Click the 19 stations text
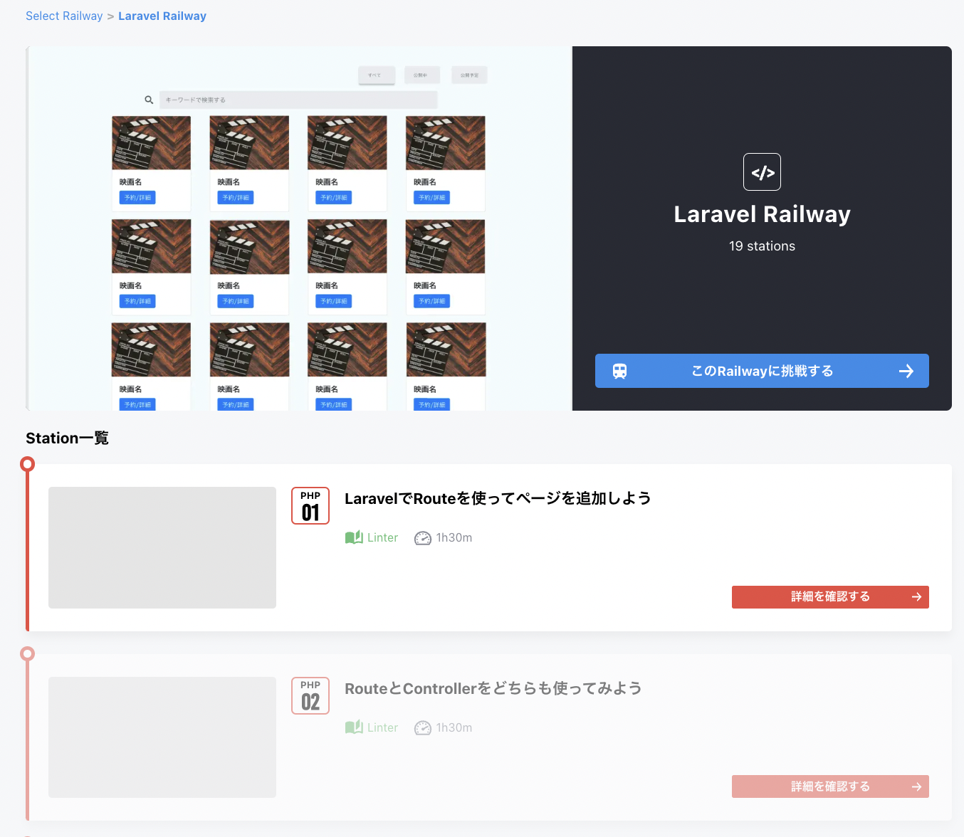The height and width of the screenshot is (837, 964). (x=762, y=246)
